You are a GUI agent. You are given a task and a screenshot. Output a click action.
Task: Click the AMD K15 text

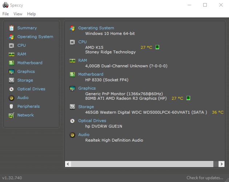[94, 47]
